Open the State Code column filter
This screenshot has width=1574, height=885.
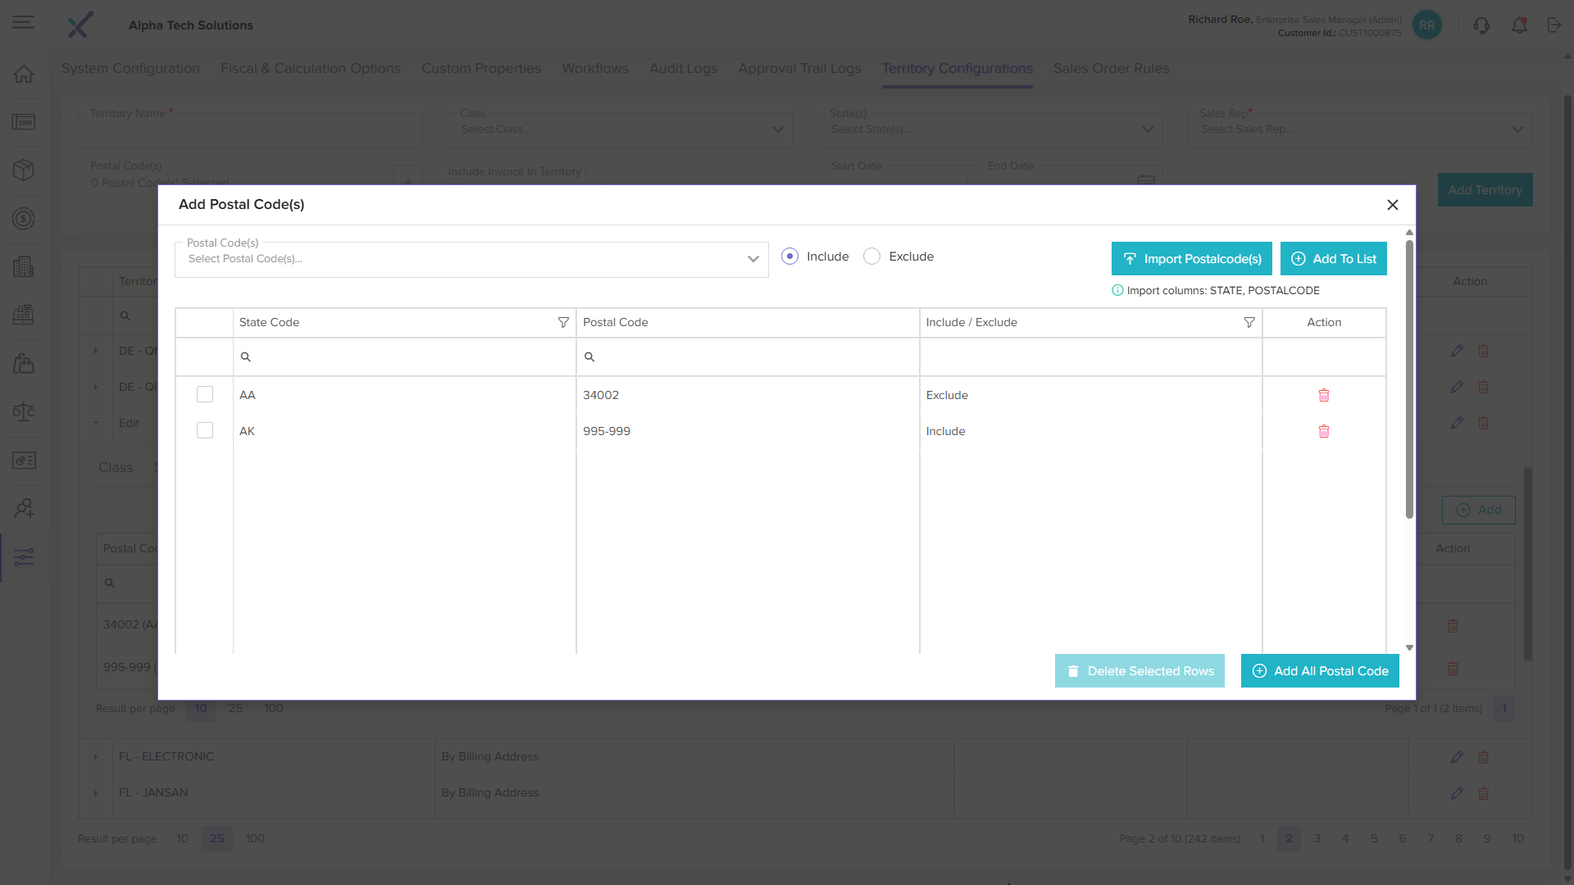click(x=563, y=323)
